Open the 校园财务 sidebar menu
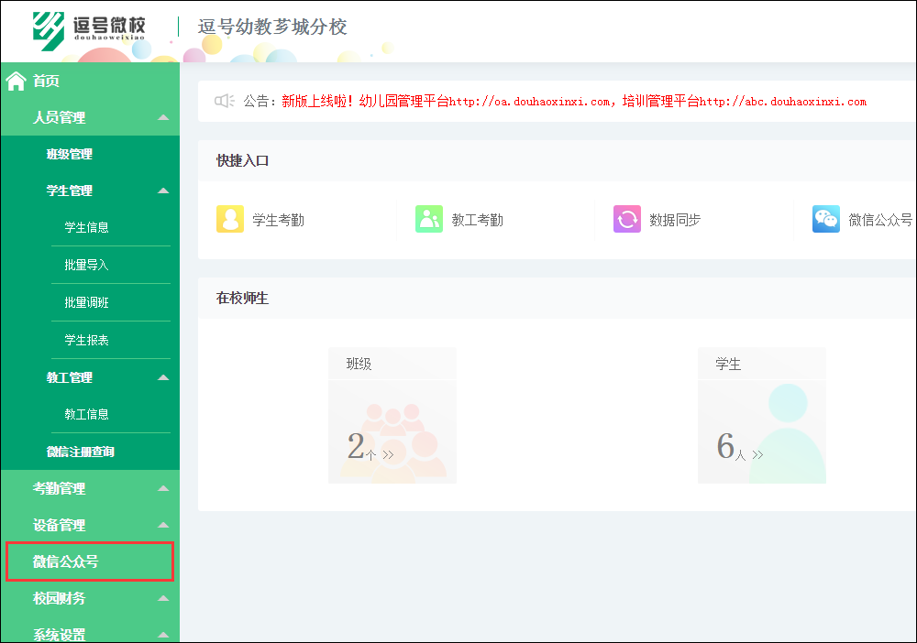917x643 pixels. (89, 598)
